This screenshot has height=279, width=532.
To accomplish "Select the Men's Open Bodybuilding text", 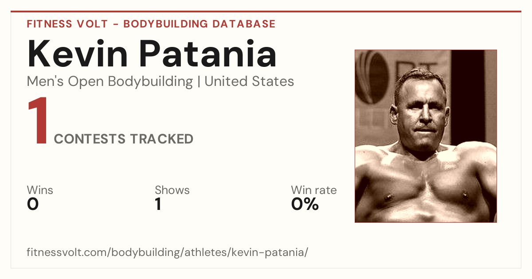I will [110, 81].
